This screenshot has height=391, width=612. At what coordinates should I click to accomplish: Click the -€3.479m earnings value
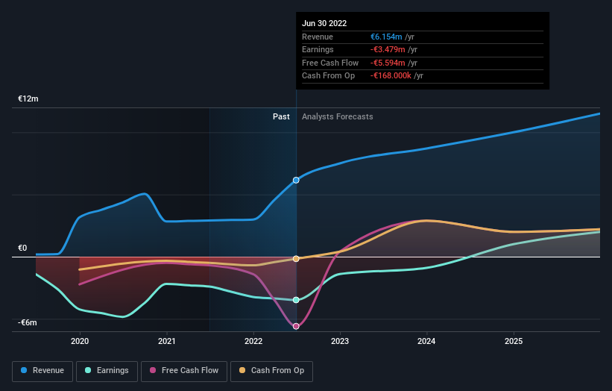[x=388, y=49]
